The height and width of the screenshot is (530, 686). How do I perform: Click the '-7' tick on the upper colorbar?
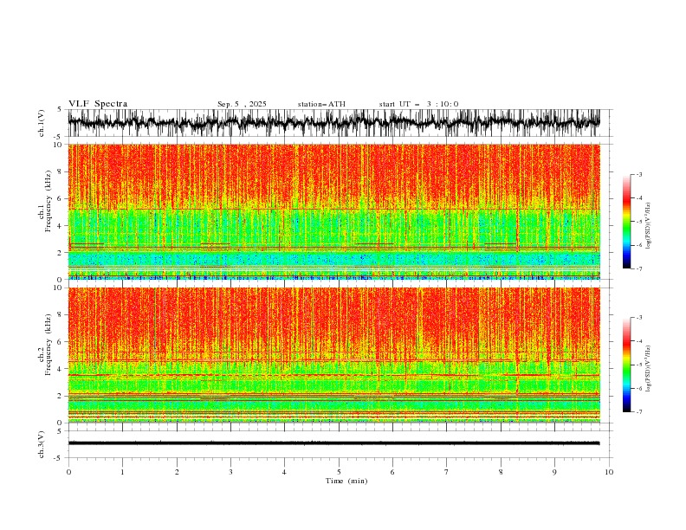638,268
